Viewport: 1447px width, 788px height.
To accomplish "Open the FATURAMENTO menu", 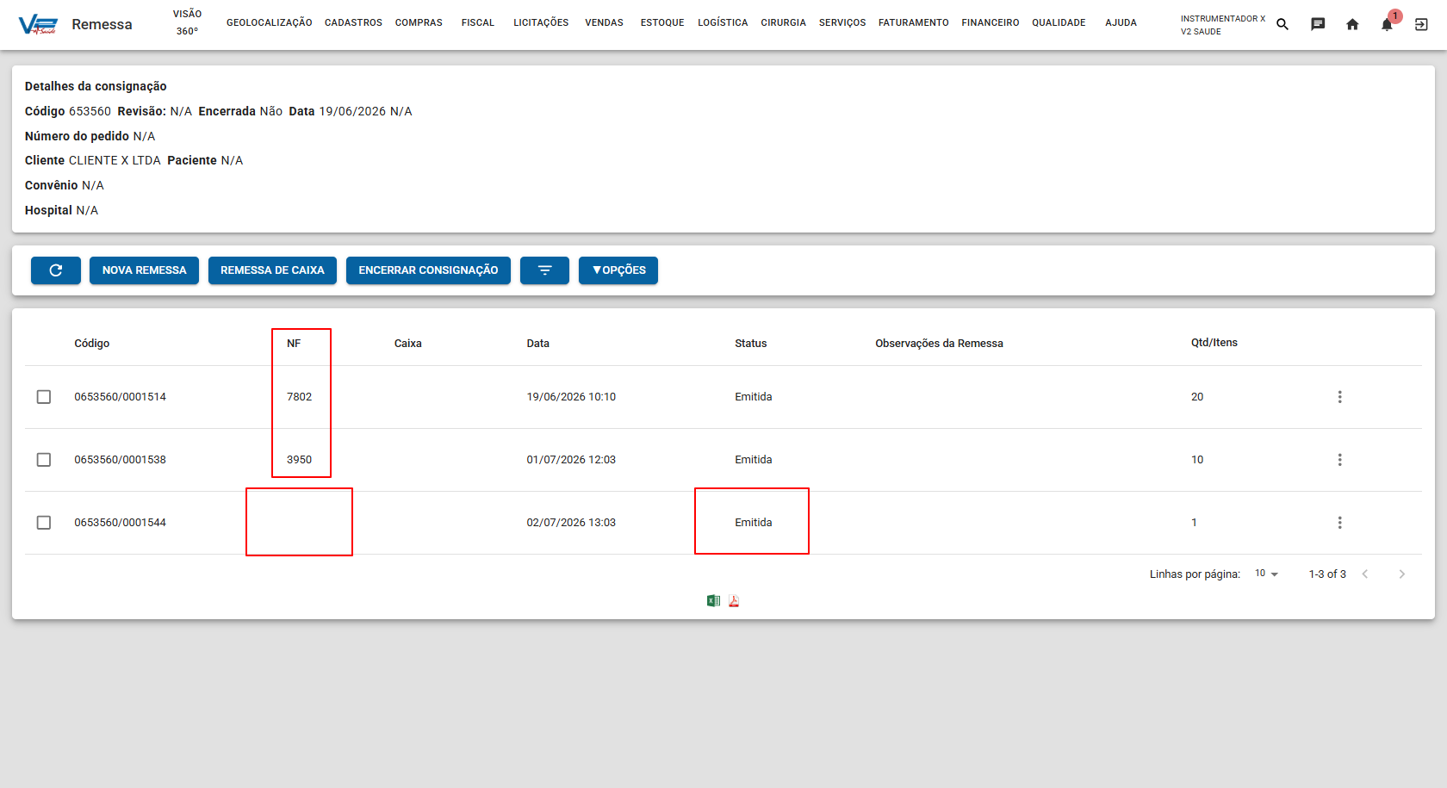I will pos(913,23).
